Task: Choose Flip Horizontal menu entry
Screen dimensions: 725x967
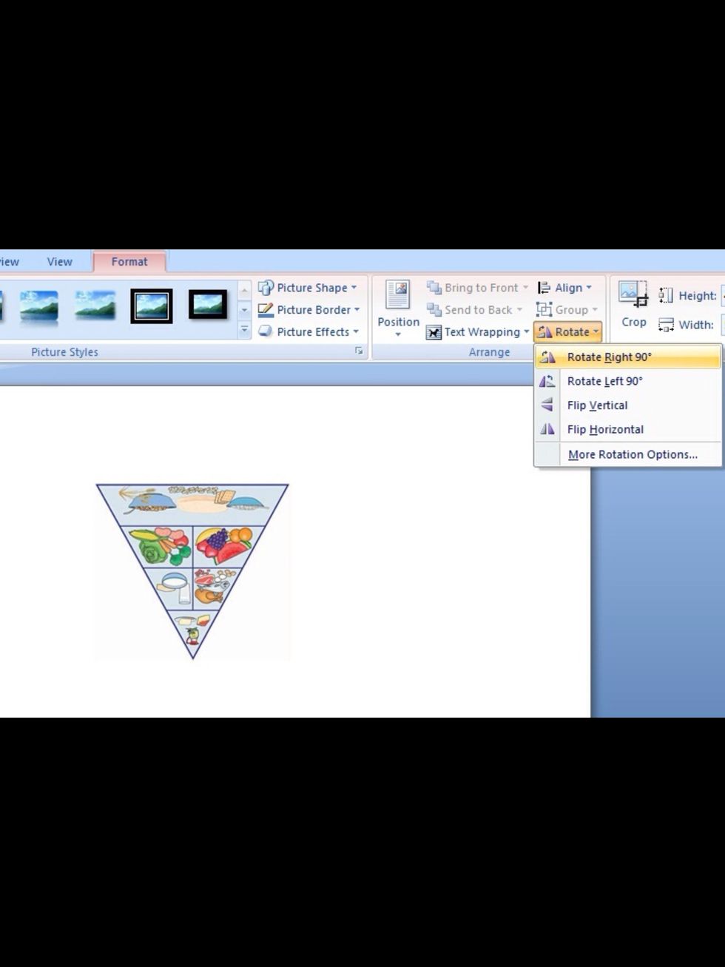Action: pos(605,429)
